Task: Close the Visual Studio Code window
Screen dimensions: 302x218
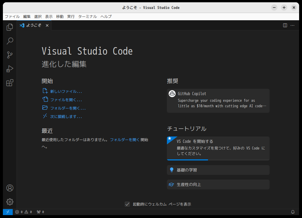Action: click(x=294, y=8)
